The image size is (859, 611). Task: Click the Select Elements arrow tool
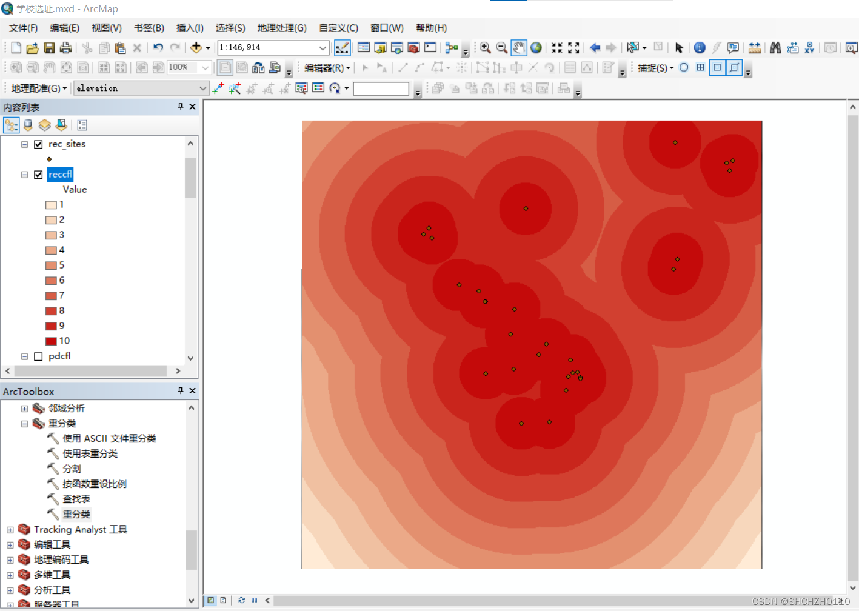[x=679, y=47]
